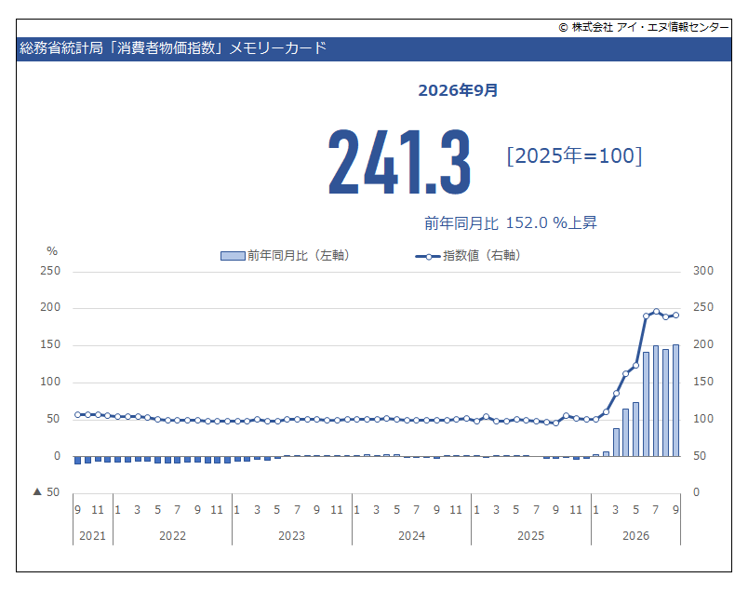Click the year label 2024 on the x-axis

412,536
